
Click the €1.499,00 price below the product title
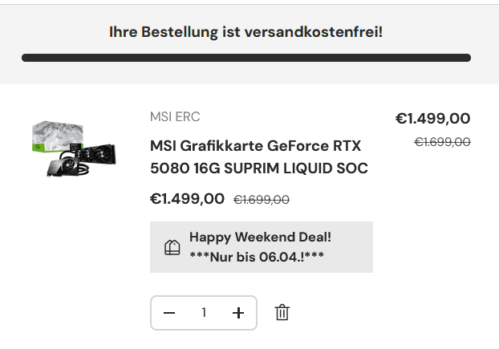[187, 199]
